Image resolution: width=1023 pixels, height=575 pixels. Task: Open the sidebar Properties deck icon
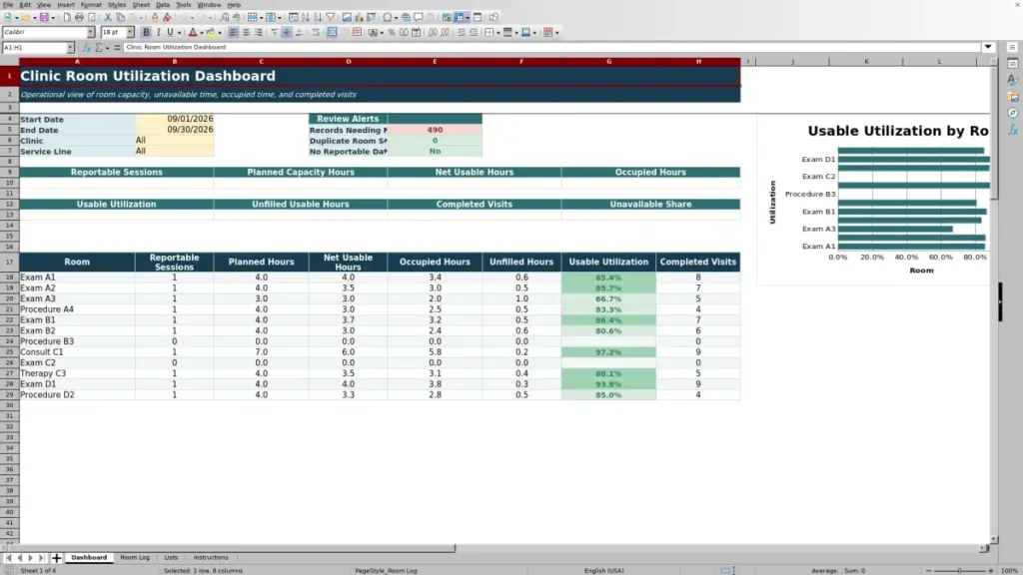(x=1013, y=64)
